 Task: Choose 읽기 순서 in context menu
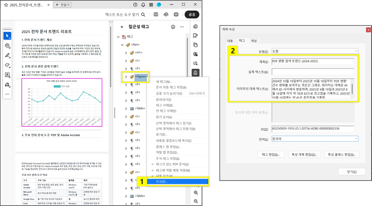[164, 117]
